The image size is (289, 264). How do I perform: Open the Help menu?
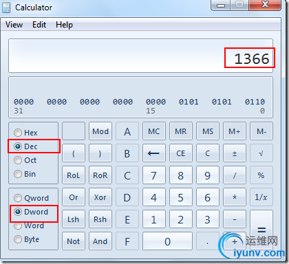coord(64,25)
